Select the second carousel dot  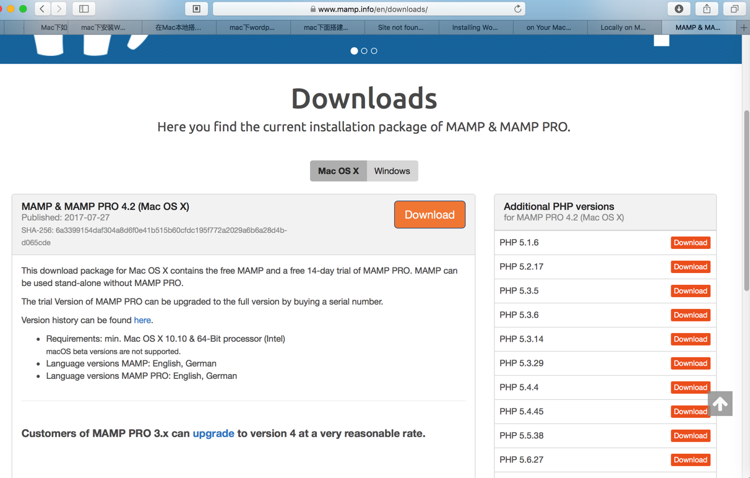click(x=364, y=51)
